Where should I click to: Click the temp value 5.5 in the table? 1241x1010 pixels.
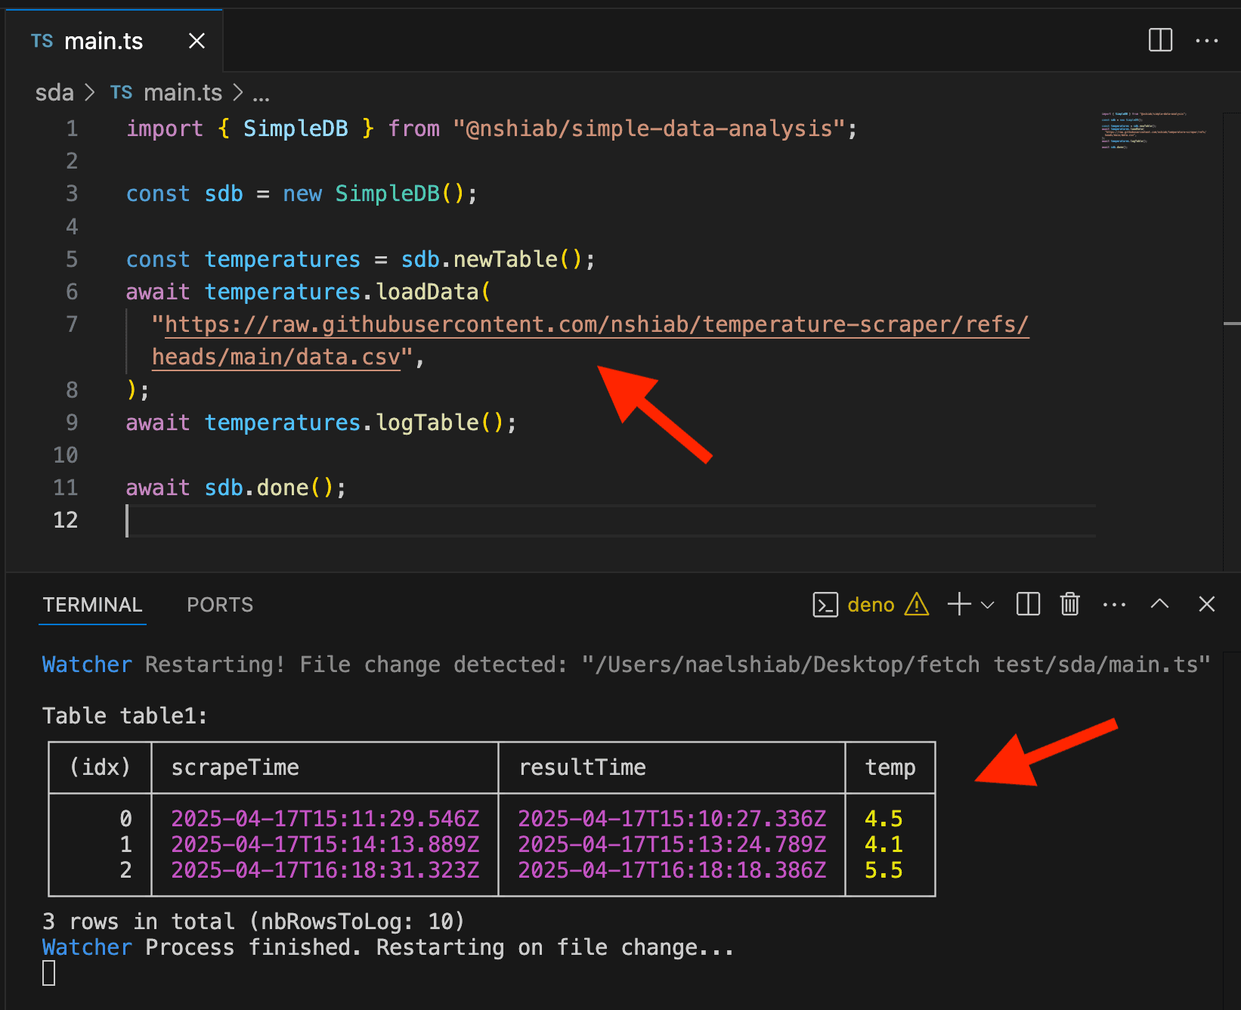pyautogui.click(x=883, y=870)
